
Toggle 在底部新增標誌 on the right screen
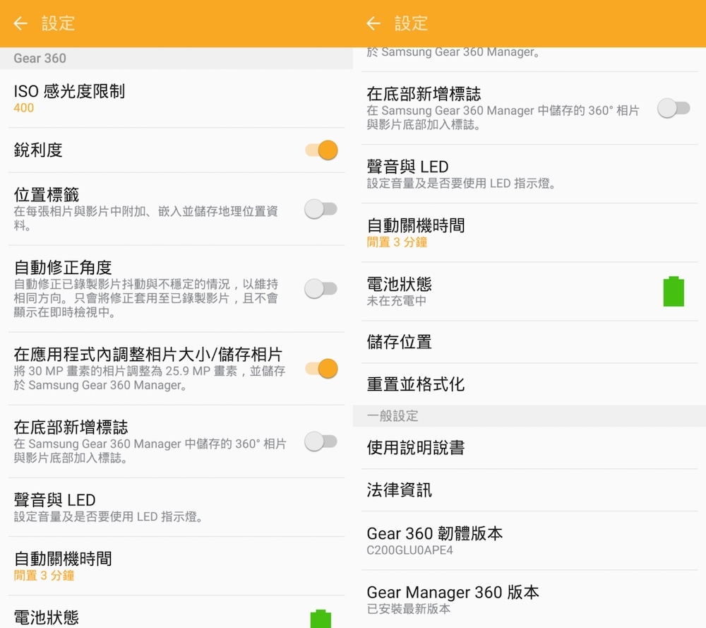pos(674,108)
